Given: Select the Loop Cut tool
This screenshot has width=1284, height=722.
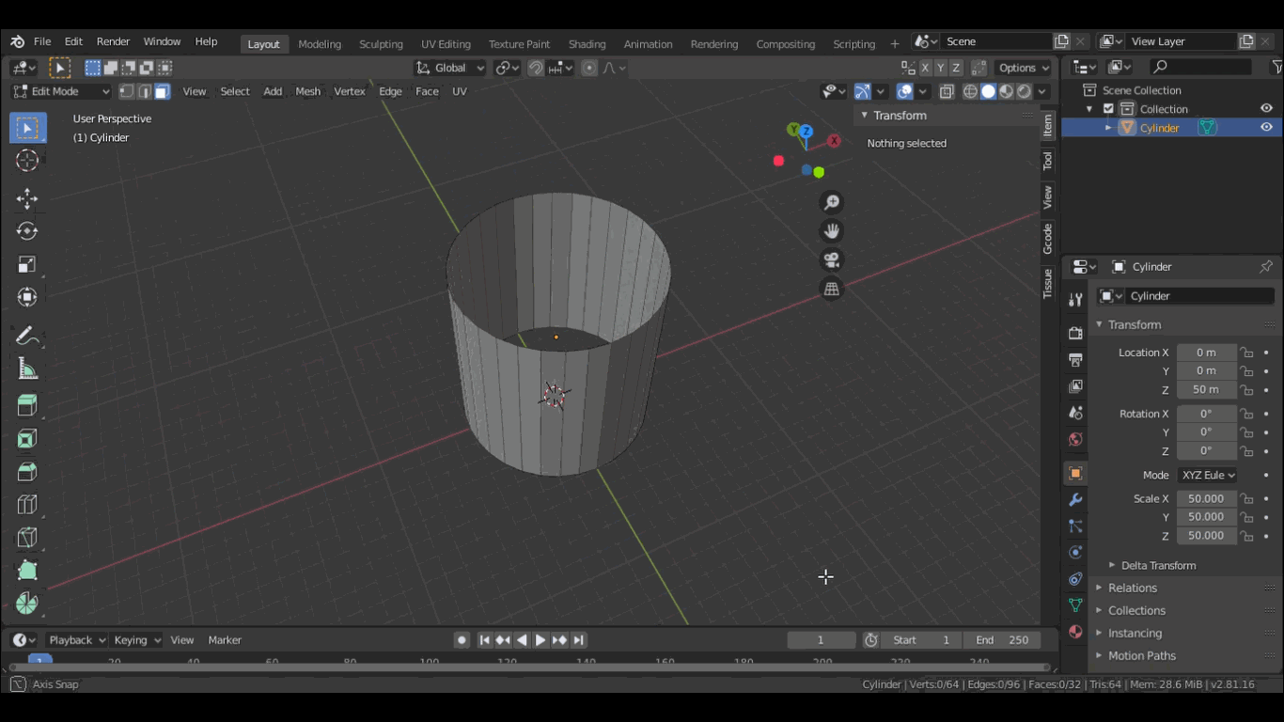Looking at the screenshot, I should pyautogui.click(x=27, y=505).
